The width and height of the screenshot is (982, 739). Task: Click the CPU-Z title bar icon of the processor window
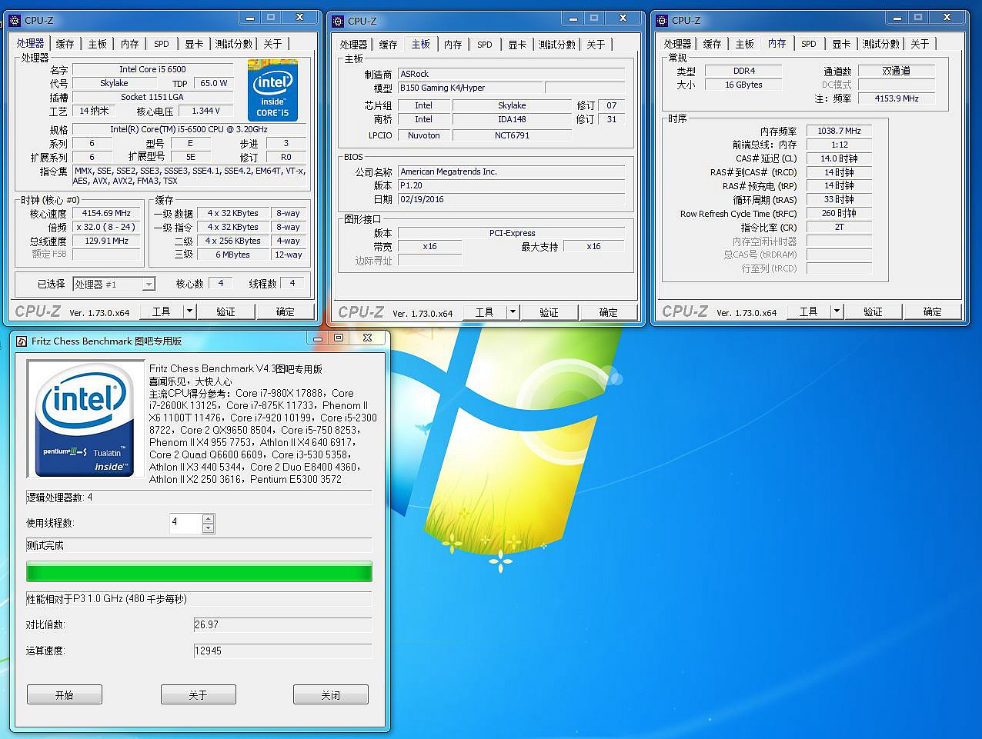pyautogui.click(x=15, y=20)
